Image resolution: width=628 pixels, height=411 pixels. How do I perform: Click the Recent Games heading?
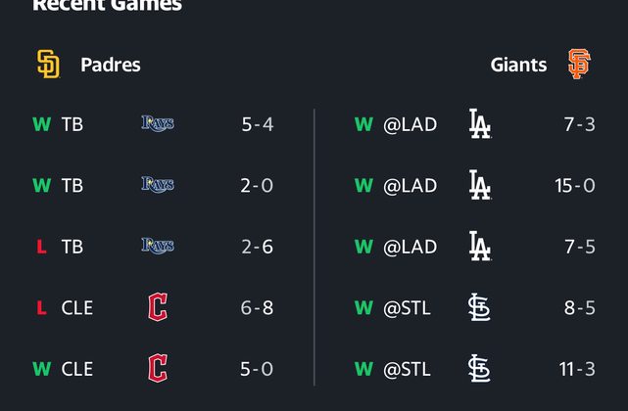click(x=107, y=6)
